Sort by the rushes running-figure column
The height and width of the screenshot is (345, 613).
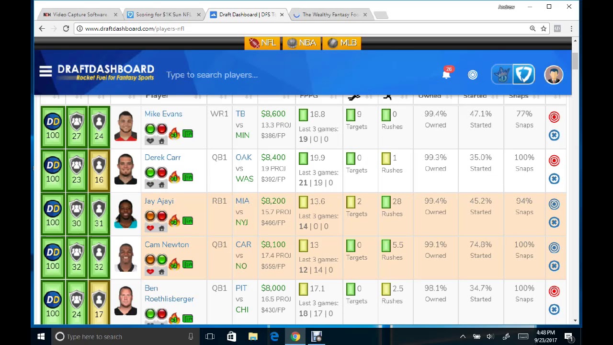[x=387, y=97]
